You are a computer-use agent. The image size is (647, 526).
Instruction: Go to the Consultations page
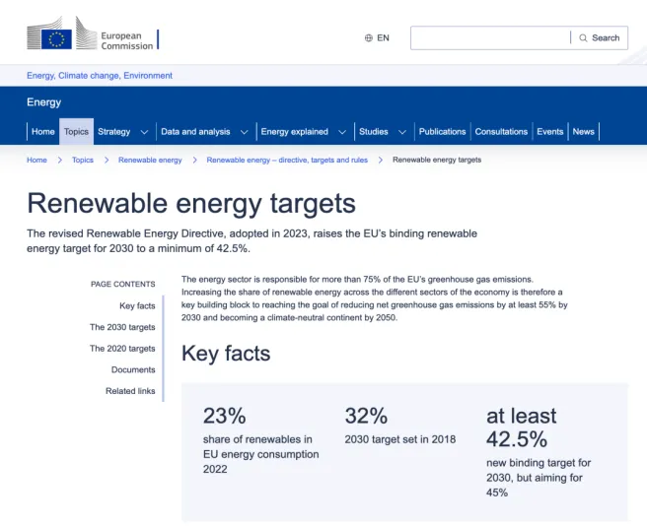coord(501,132)
